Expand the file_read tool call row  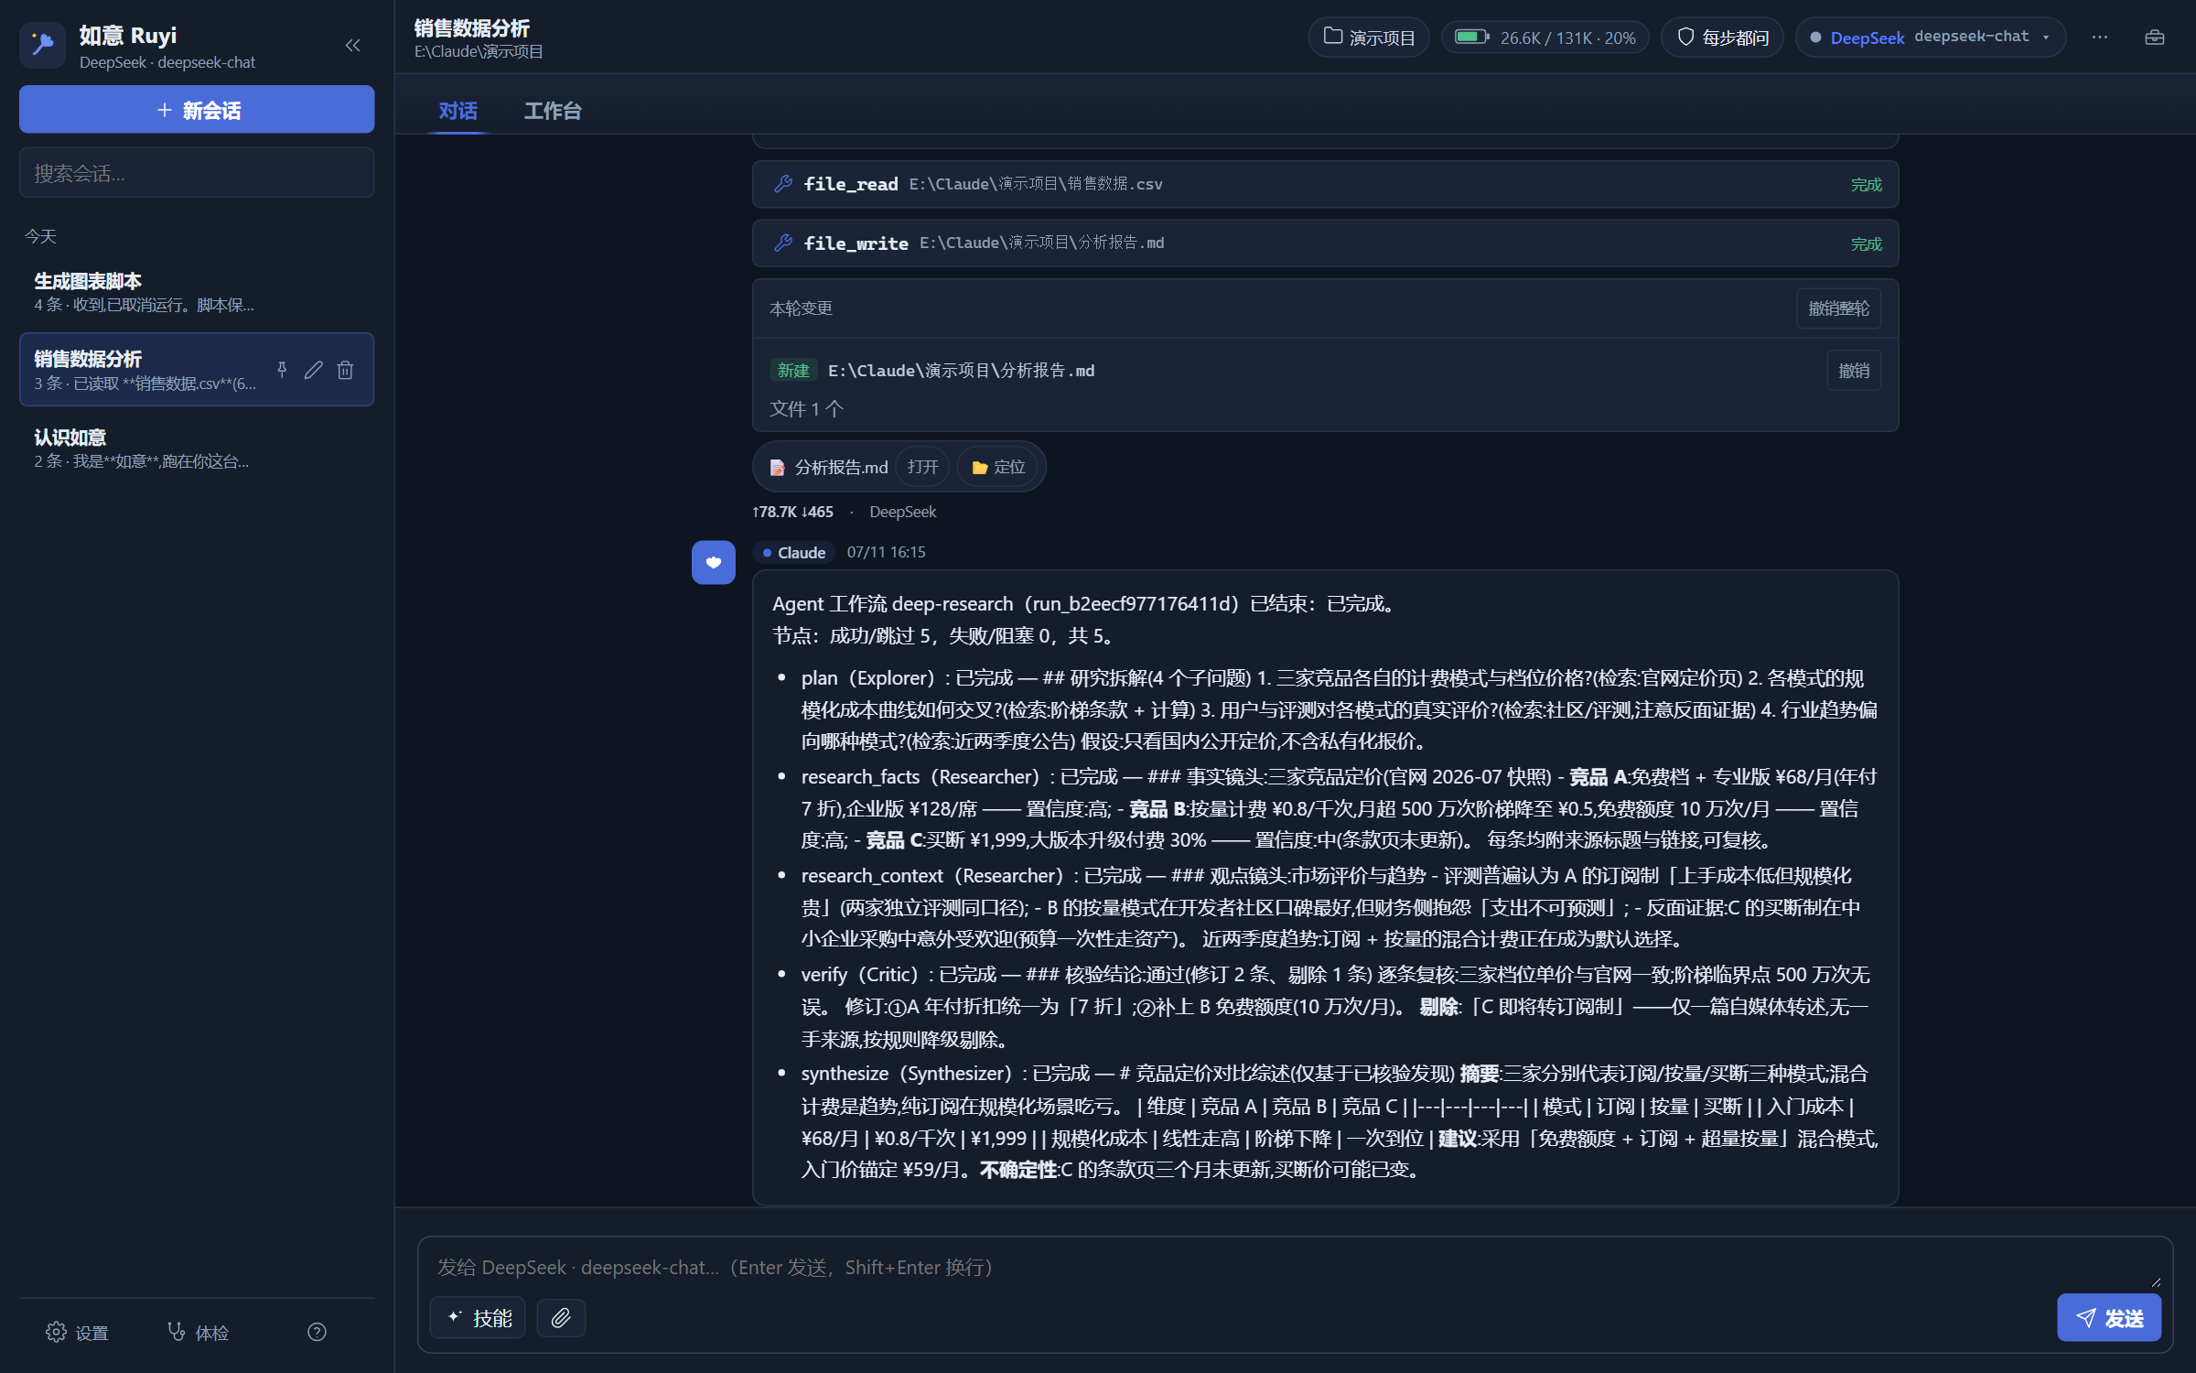1325,185
